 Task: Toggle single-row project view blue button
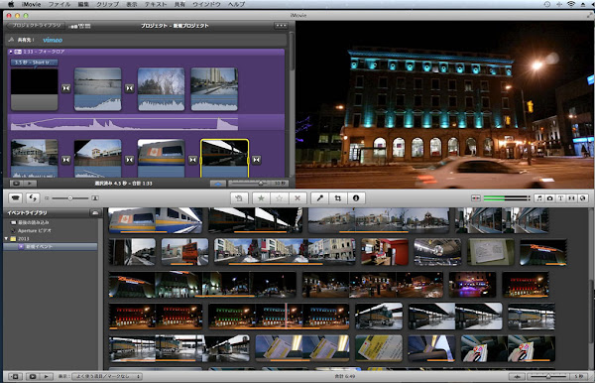click(218, 184)
